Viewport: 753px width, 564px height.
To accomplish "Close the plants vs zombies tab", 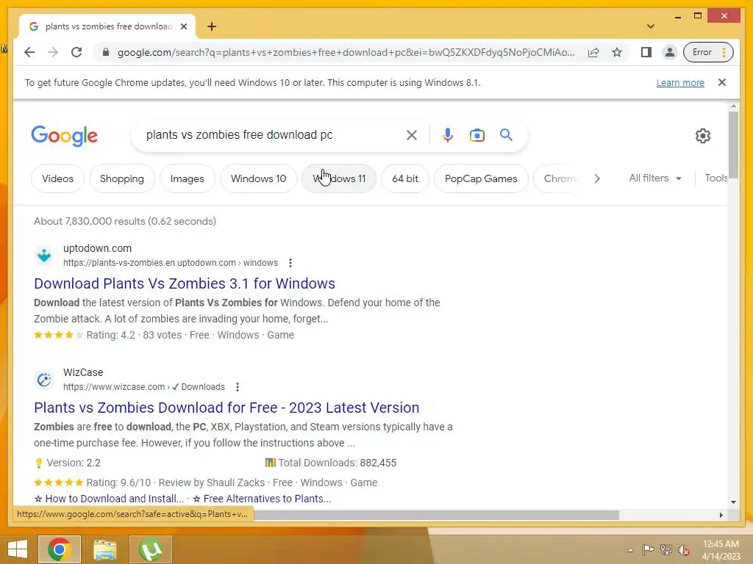I will [183, 26].
